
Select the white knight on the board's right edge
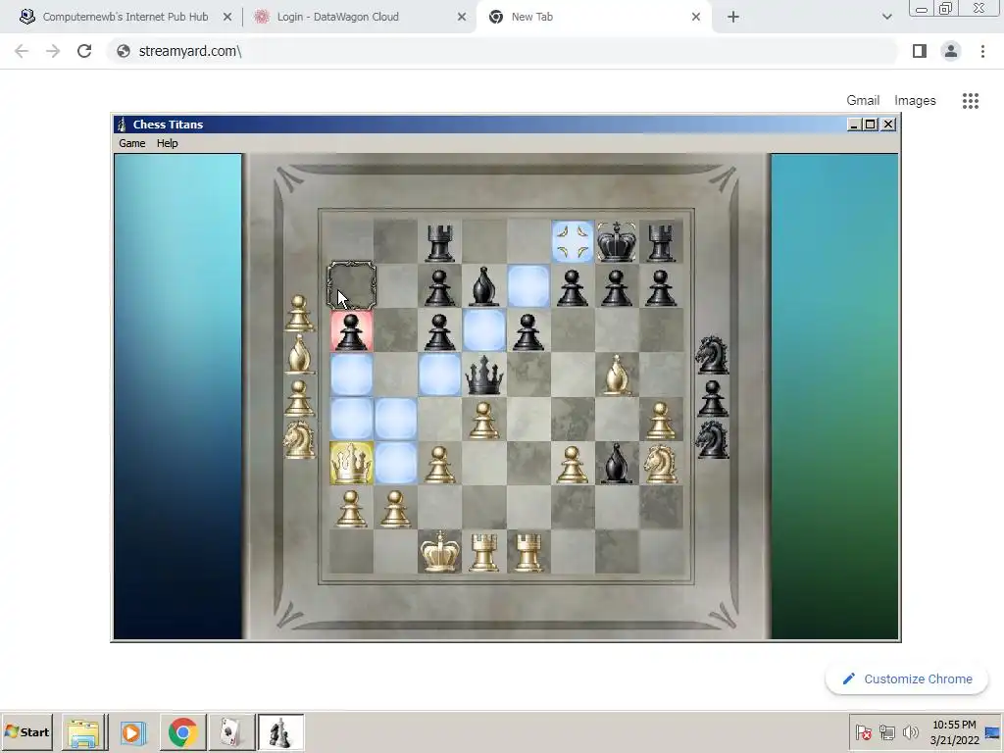point(660,463)
